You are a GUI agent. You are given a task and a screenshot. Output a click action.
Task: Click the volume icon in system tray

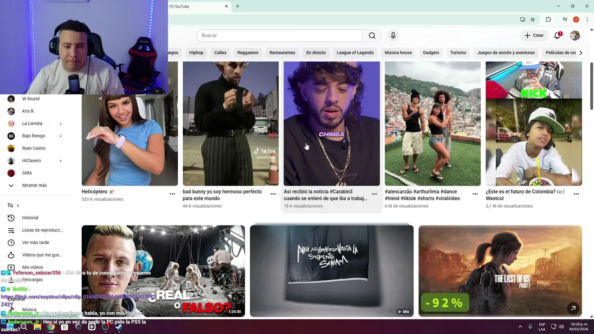(562, 327)
